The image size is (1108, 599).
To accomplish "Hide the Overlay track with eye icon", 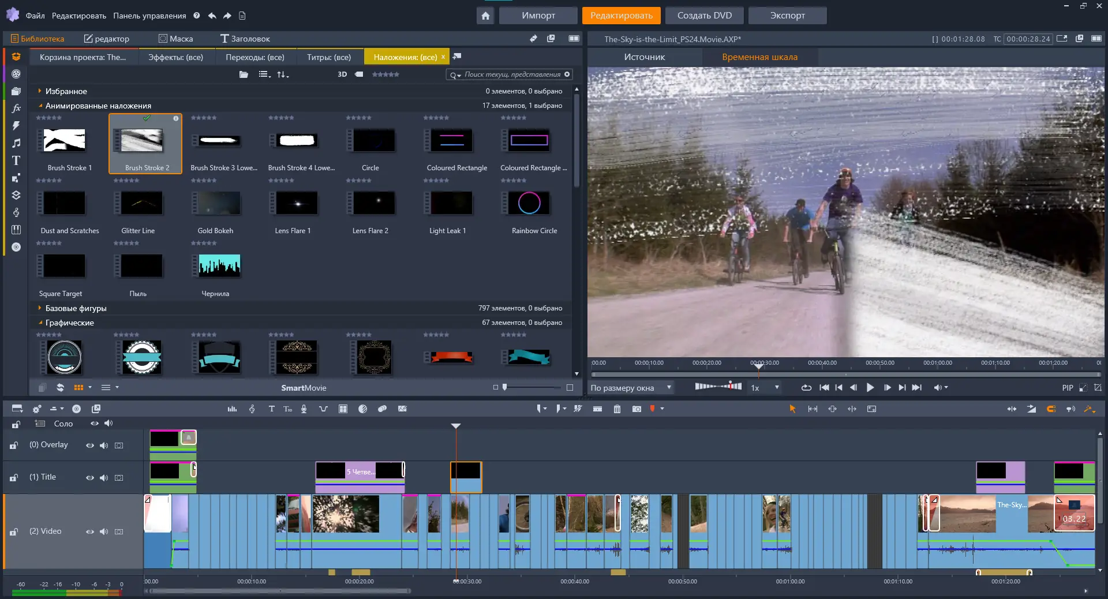I will coord(90,445).
